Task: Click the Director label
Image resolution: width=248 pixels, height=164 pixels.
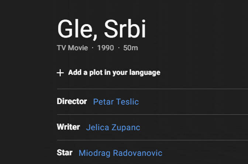Action: tap(72, 101)
